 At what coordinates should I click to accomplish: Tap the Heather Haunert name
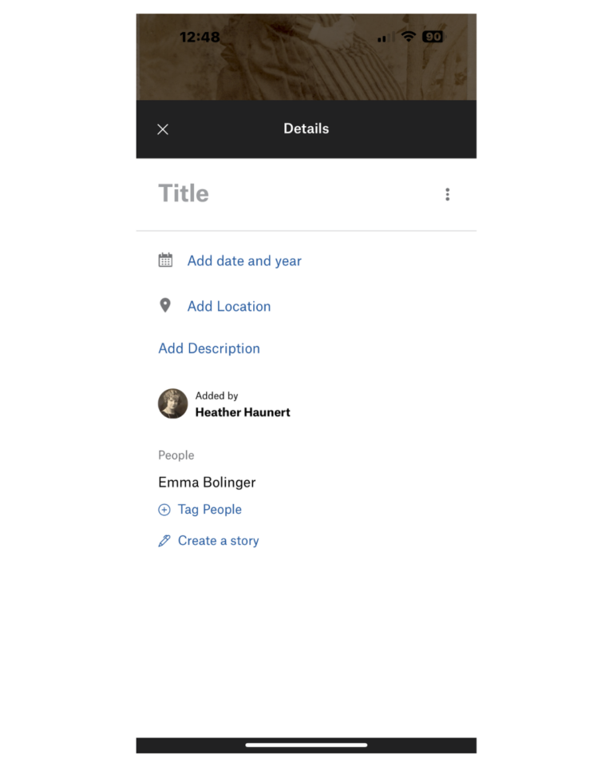click(243, 412)
